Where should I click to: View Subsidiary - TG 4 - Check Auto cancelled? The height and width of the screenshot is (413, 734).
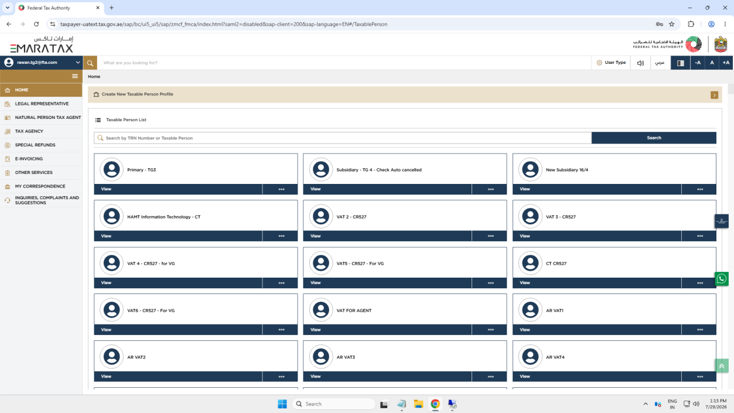pos(387,189)
